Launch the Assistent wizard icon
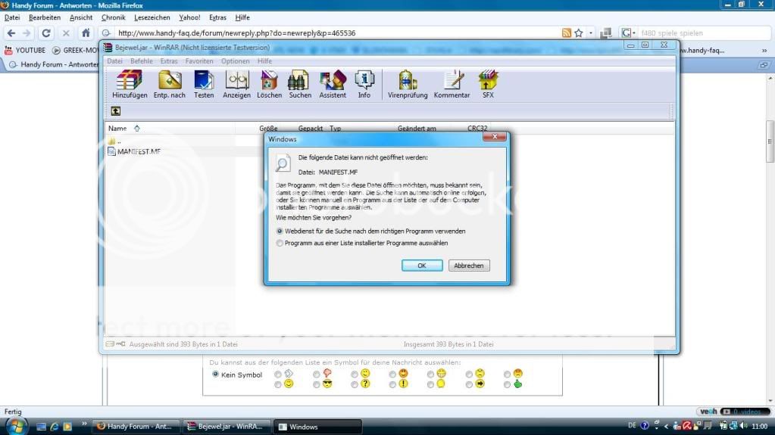The height and width of the screenshot is (435, 775). 333,80
